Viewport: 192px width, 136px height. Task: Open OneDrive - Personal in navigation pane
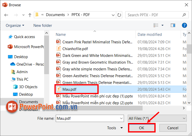point(27,64)
